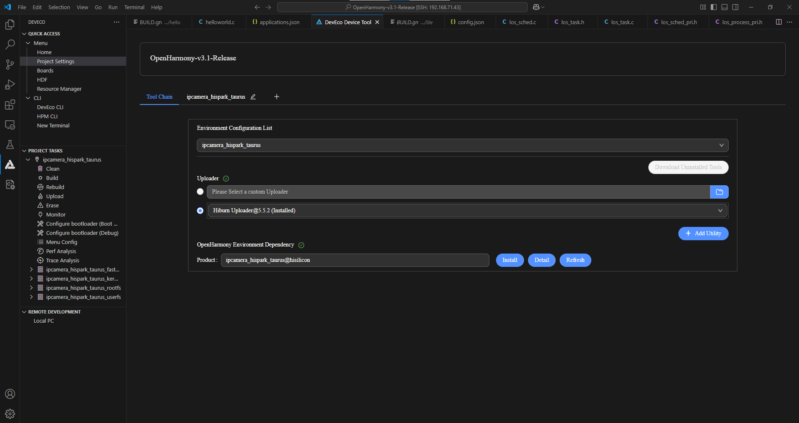Open Boards in Quick Access menu

point(45,70)
